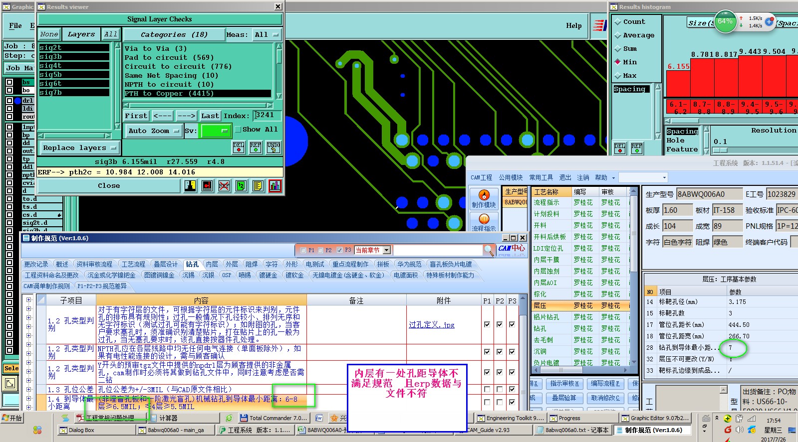
Task: Open the Auto Zoom dropdown
Action: [153, 131]
